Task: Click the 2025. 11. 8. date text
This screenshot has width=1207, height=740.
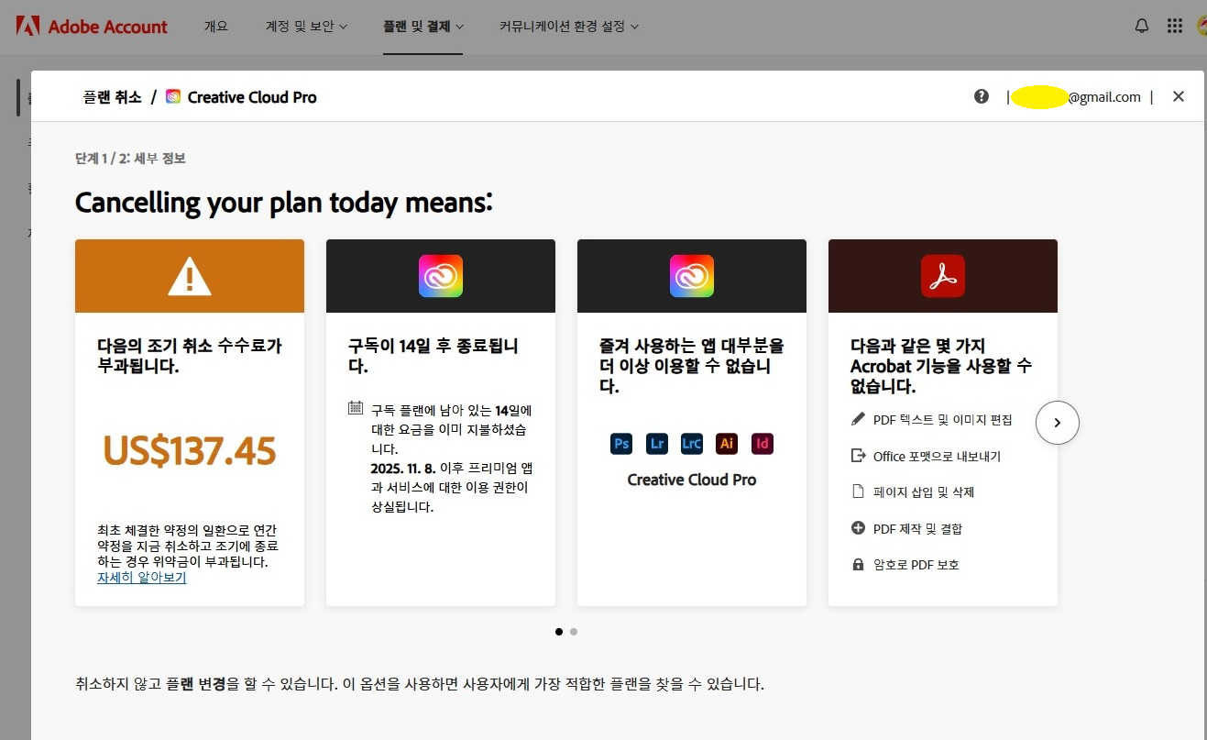Action: (x=404, y=467)
